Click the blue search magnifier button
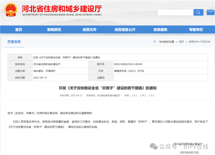The height and width of the screenshot is (155, 215). [198, 12]
